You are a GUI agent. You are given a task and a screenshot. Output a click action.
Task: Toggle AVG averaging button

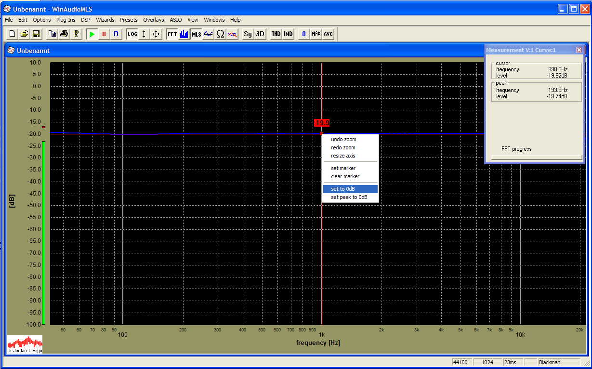(x=328, y=34)
